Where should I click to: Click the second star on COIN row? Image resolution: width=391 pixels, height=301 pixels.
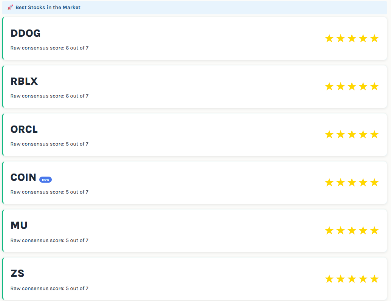click(x=341, y=182)
